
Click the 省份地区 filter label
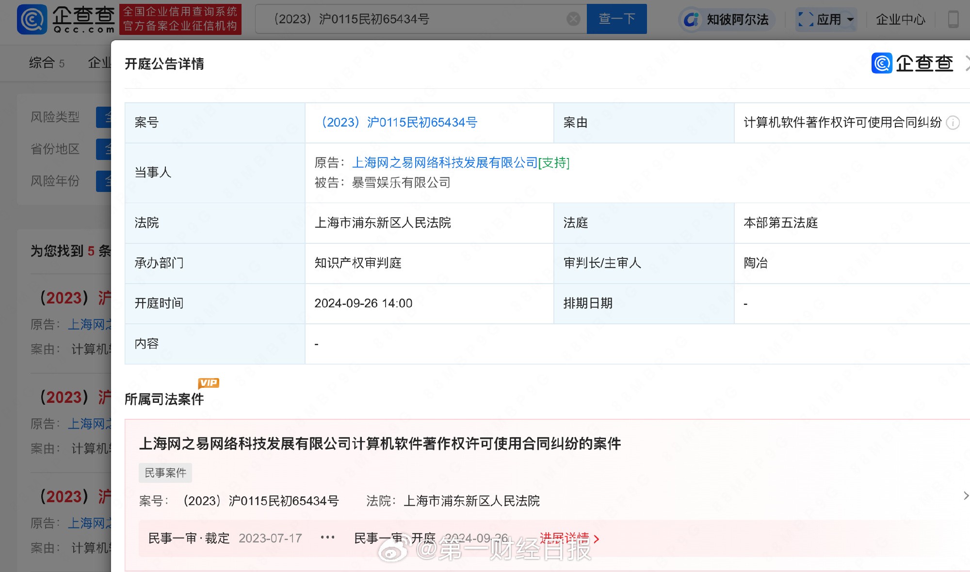pos(55,149)
